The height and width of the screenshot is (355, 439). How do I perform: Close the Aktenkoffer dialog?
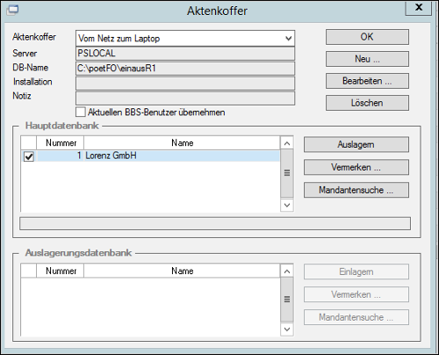(x=419, y=7)
